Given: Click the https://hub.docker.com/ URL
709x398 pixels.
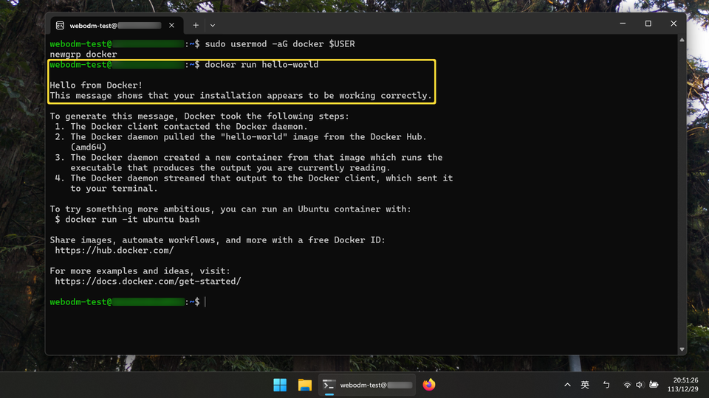Looking at the screenshot, I should coord(114,251).
